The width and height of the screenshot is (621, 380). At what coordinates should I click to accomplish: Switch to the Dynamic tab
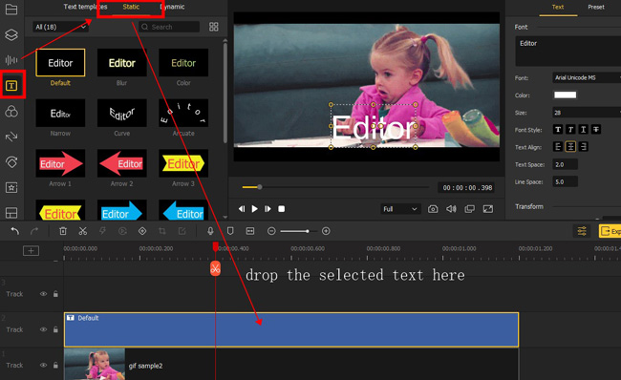coord(173,7)
